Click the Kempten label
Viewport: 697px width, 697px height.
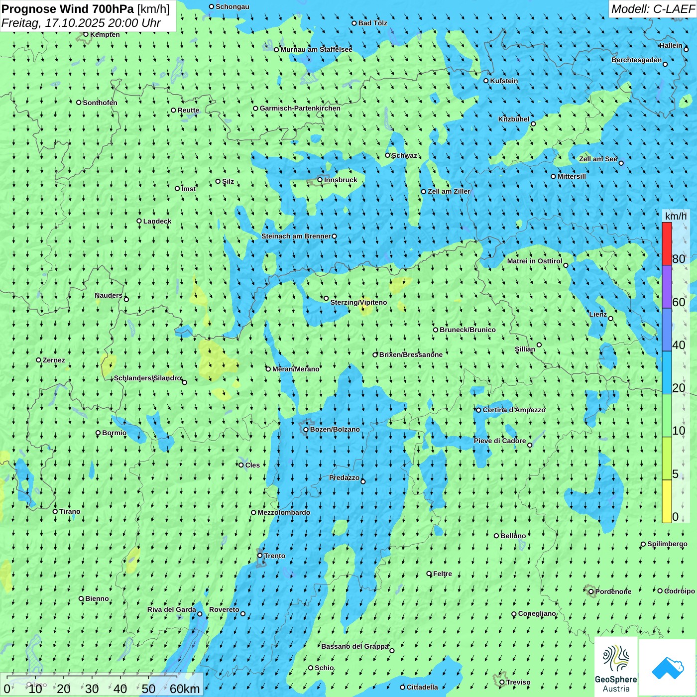tap(105, 34)
